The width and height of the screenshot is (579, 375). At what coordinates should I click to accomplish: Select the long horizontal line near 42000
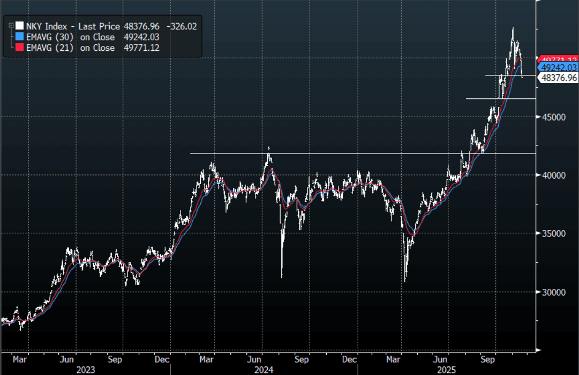[321, 154]
